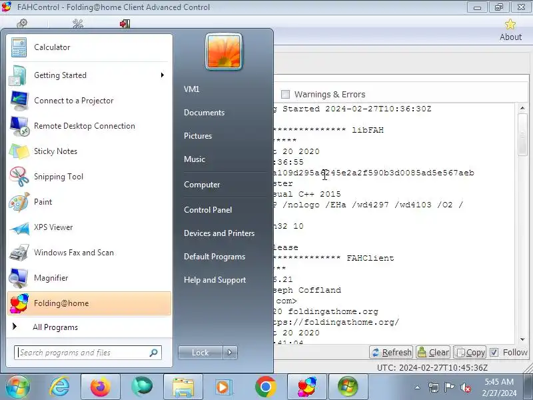
Task: Open Windows Explorer from the taskbar
Action: click(183, 387)
